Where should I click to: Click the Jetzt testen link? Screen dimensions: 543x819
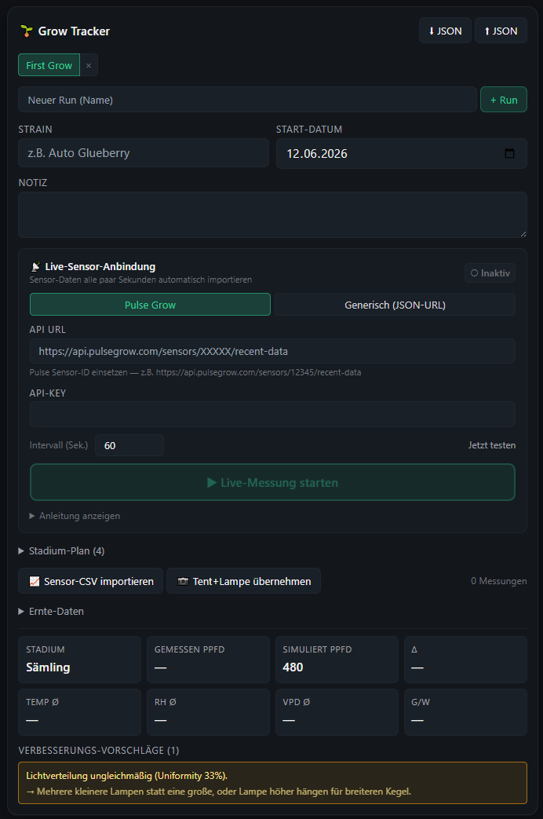492,445
